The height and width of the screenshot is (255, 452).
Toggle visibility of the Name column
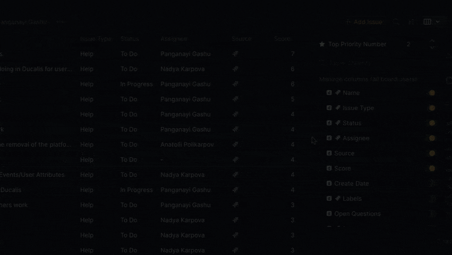click(x=432, y=93)
